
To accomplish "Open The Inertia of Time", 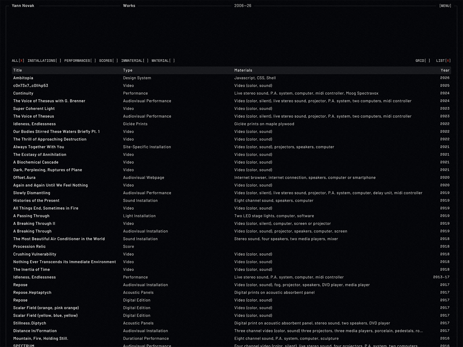I will click(32, 270).
